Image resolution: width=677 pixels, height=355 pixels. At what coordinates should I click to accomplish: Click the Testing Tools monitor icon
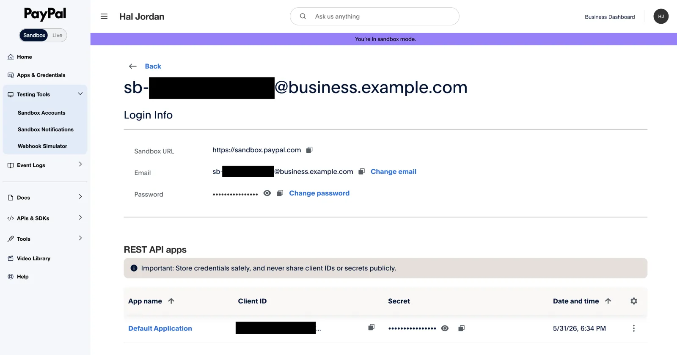11,94
